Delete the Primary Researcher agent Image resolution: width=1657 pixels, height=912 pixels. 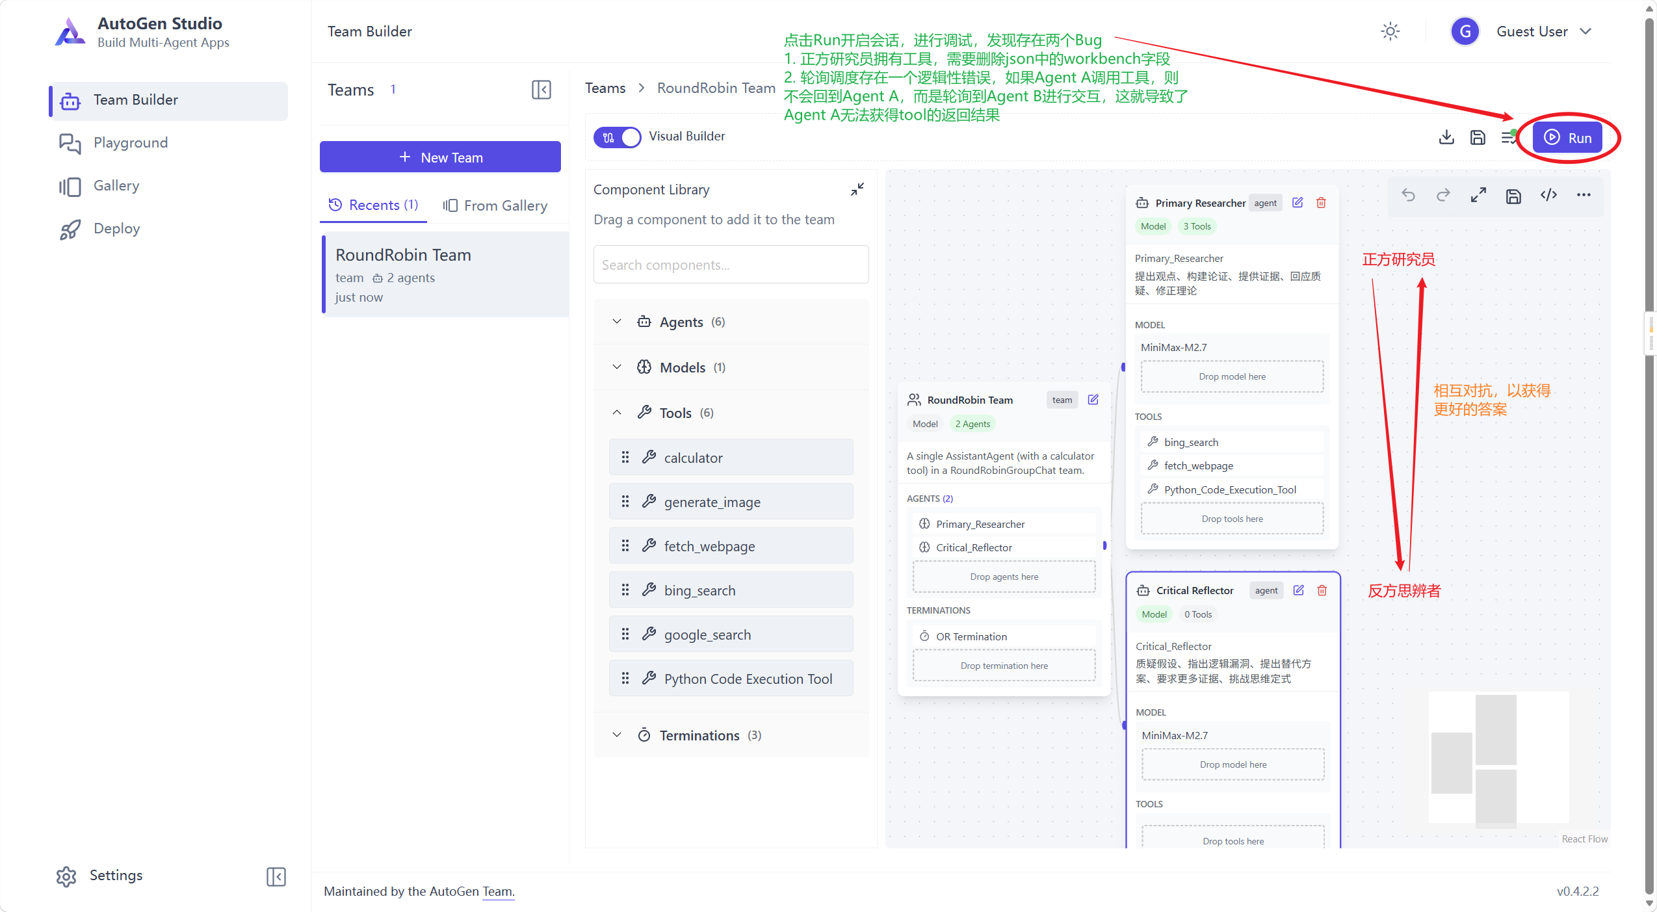1321,202
